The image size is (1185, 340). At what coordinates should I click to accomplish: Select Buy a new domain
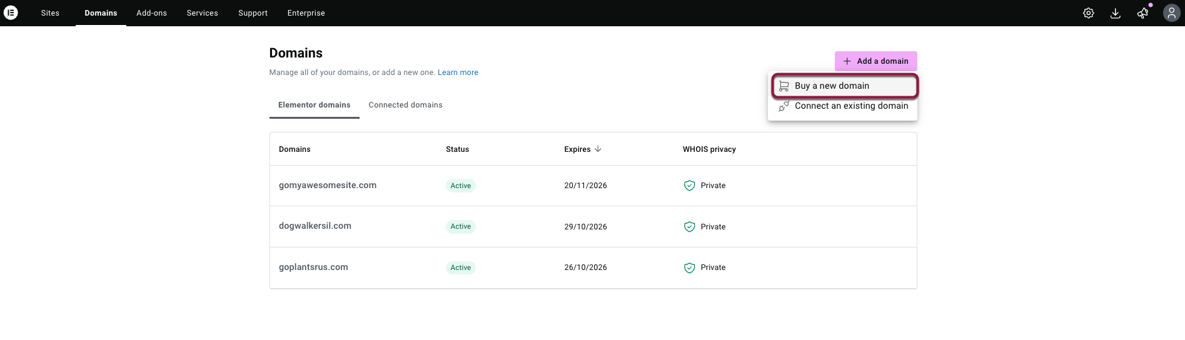tap(832, 86)
